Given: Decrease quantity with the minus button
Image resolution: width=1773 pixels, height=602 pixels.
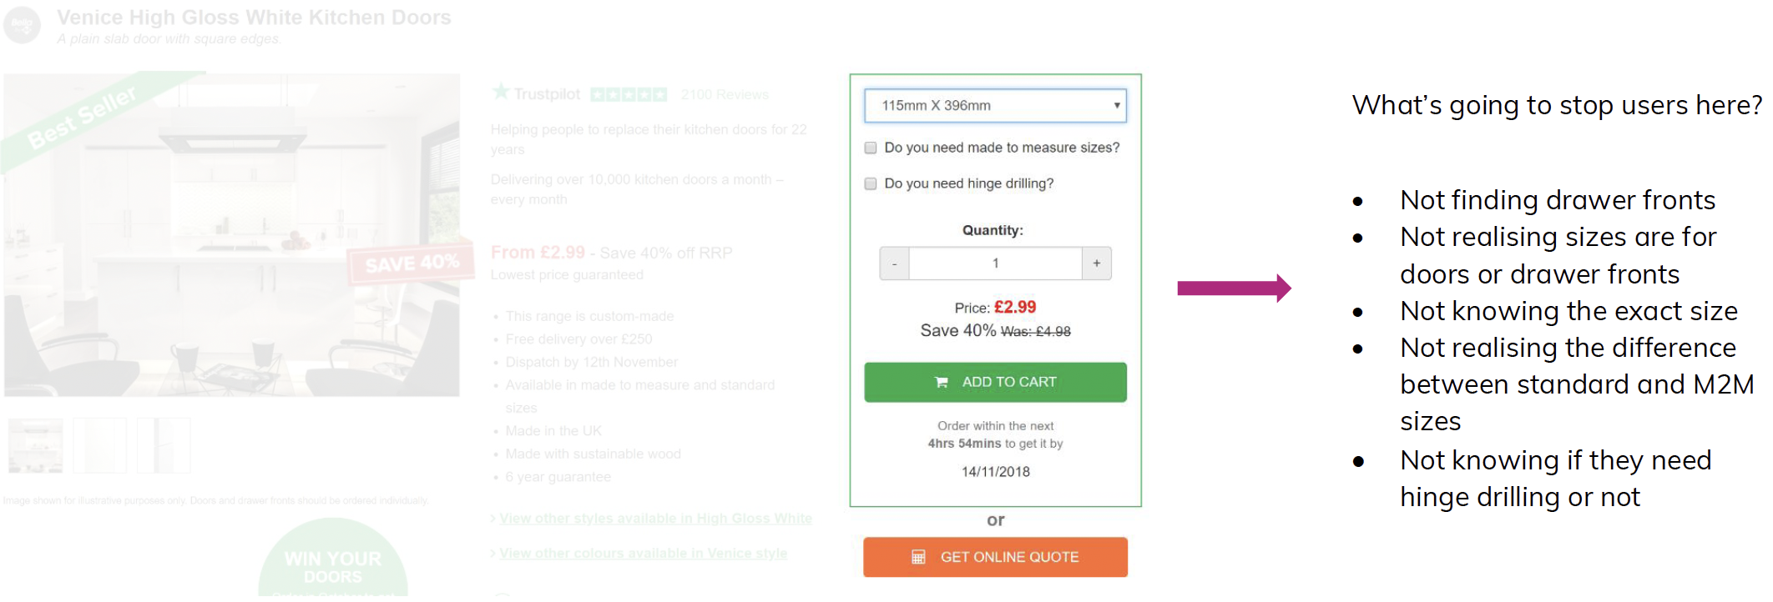Looking at the screenshot, I should 894,263.
